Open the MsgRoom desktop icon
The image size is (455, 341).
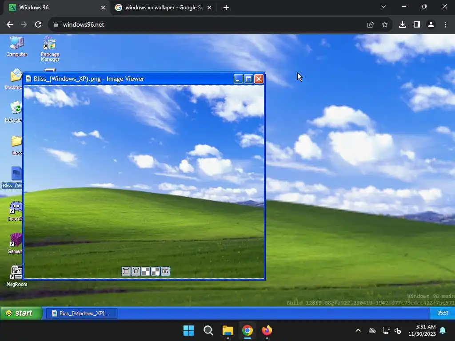pyautogui.click(x=17, y=276)
